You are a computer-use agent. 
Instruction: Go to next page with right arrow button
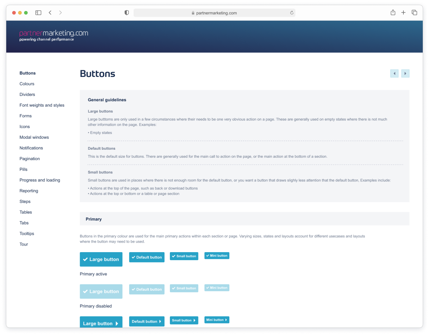(x=405, y=73)
